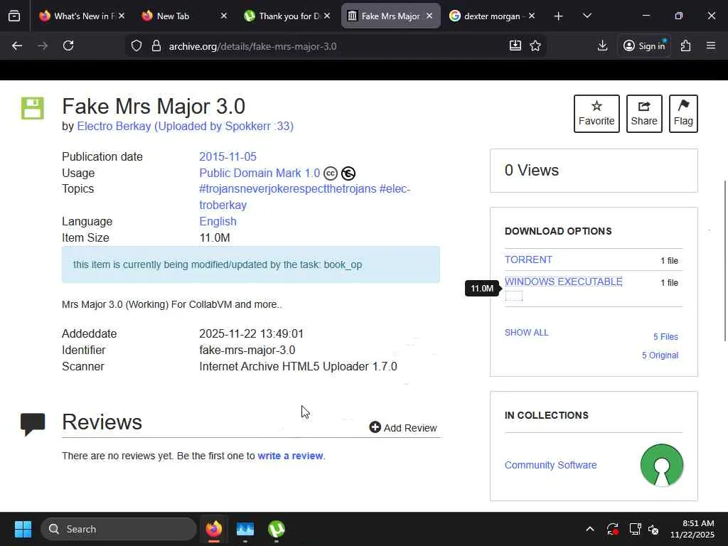Click the sync update tray icon
728x546 pixels.
[x=612, y=529]
